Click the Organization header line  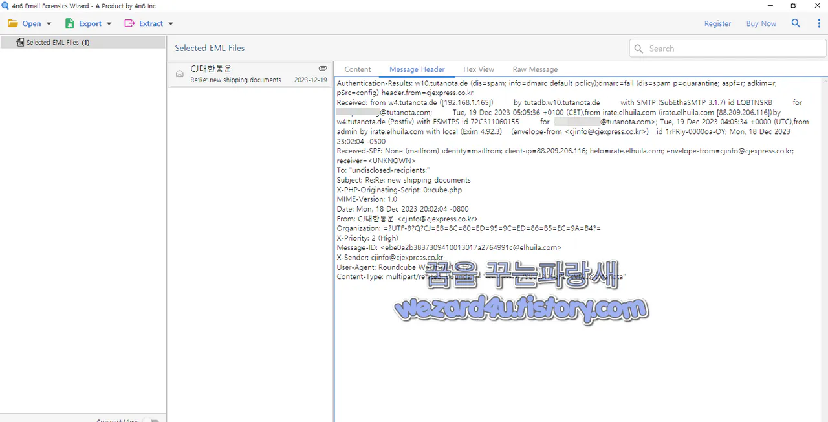click(469, 228)
